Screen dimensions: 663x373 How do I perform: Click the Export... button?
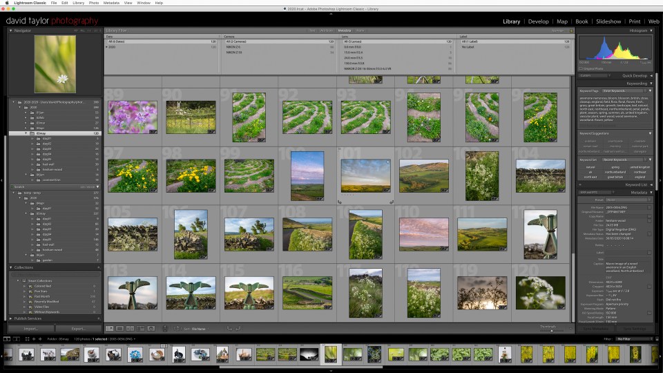pyautogui.click(x=79, y=329)
